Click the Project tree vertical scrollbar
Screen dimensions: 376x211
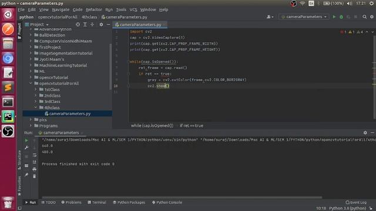point(110,66)
